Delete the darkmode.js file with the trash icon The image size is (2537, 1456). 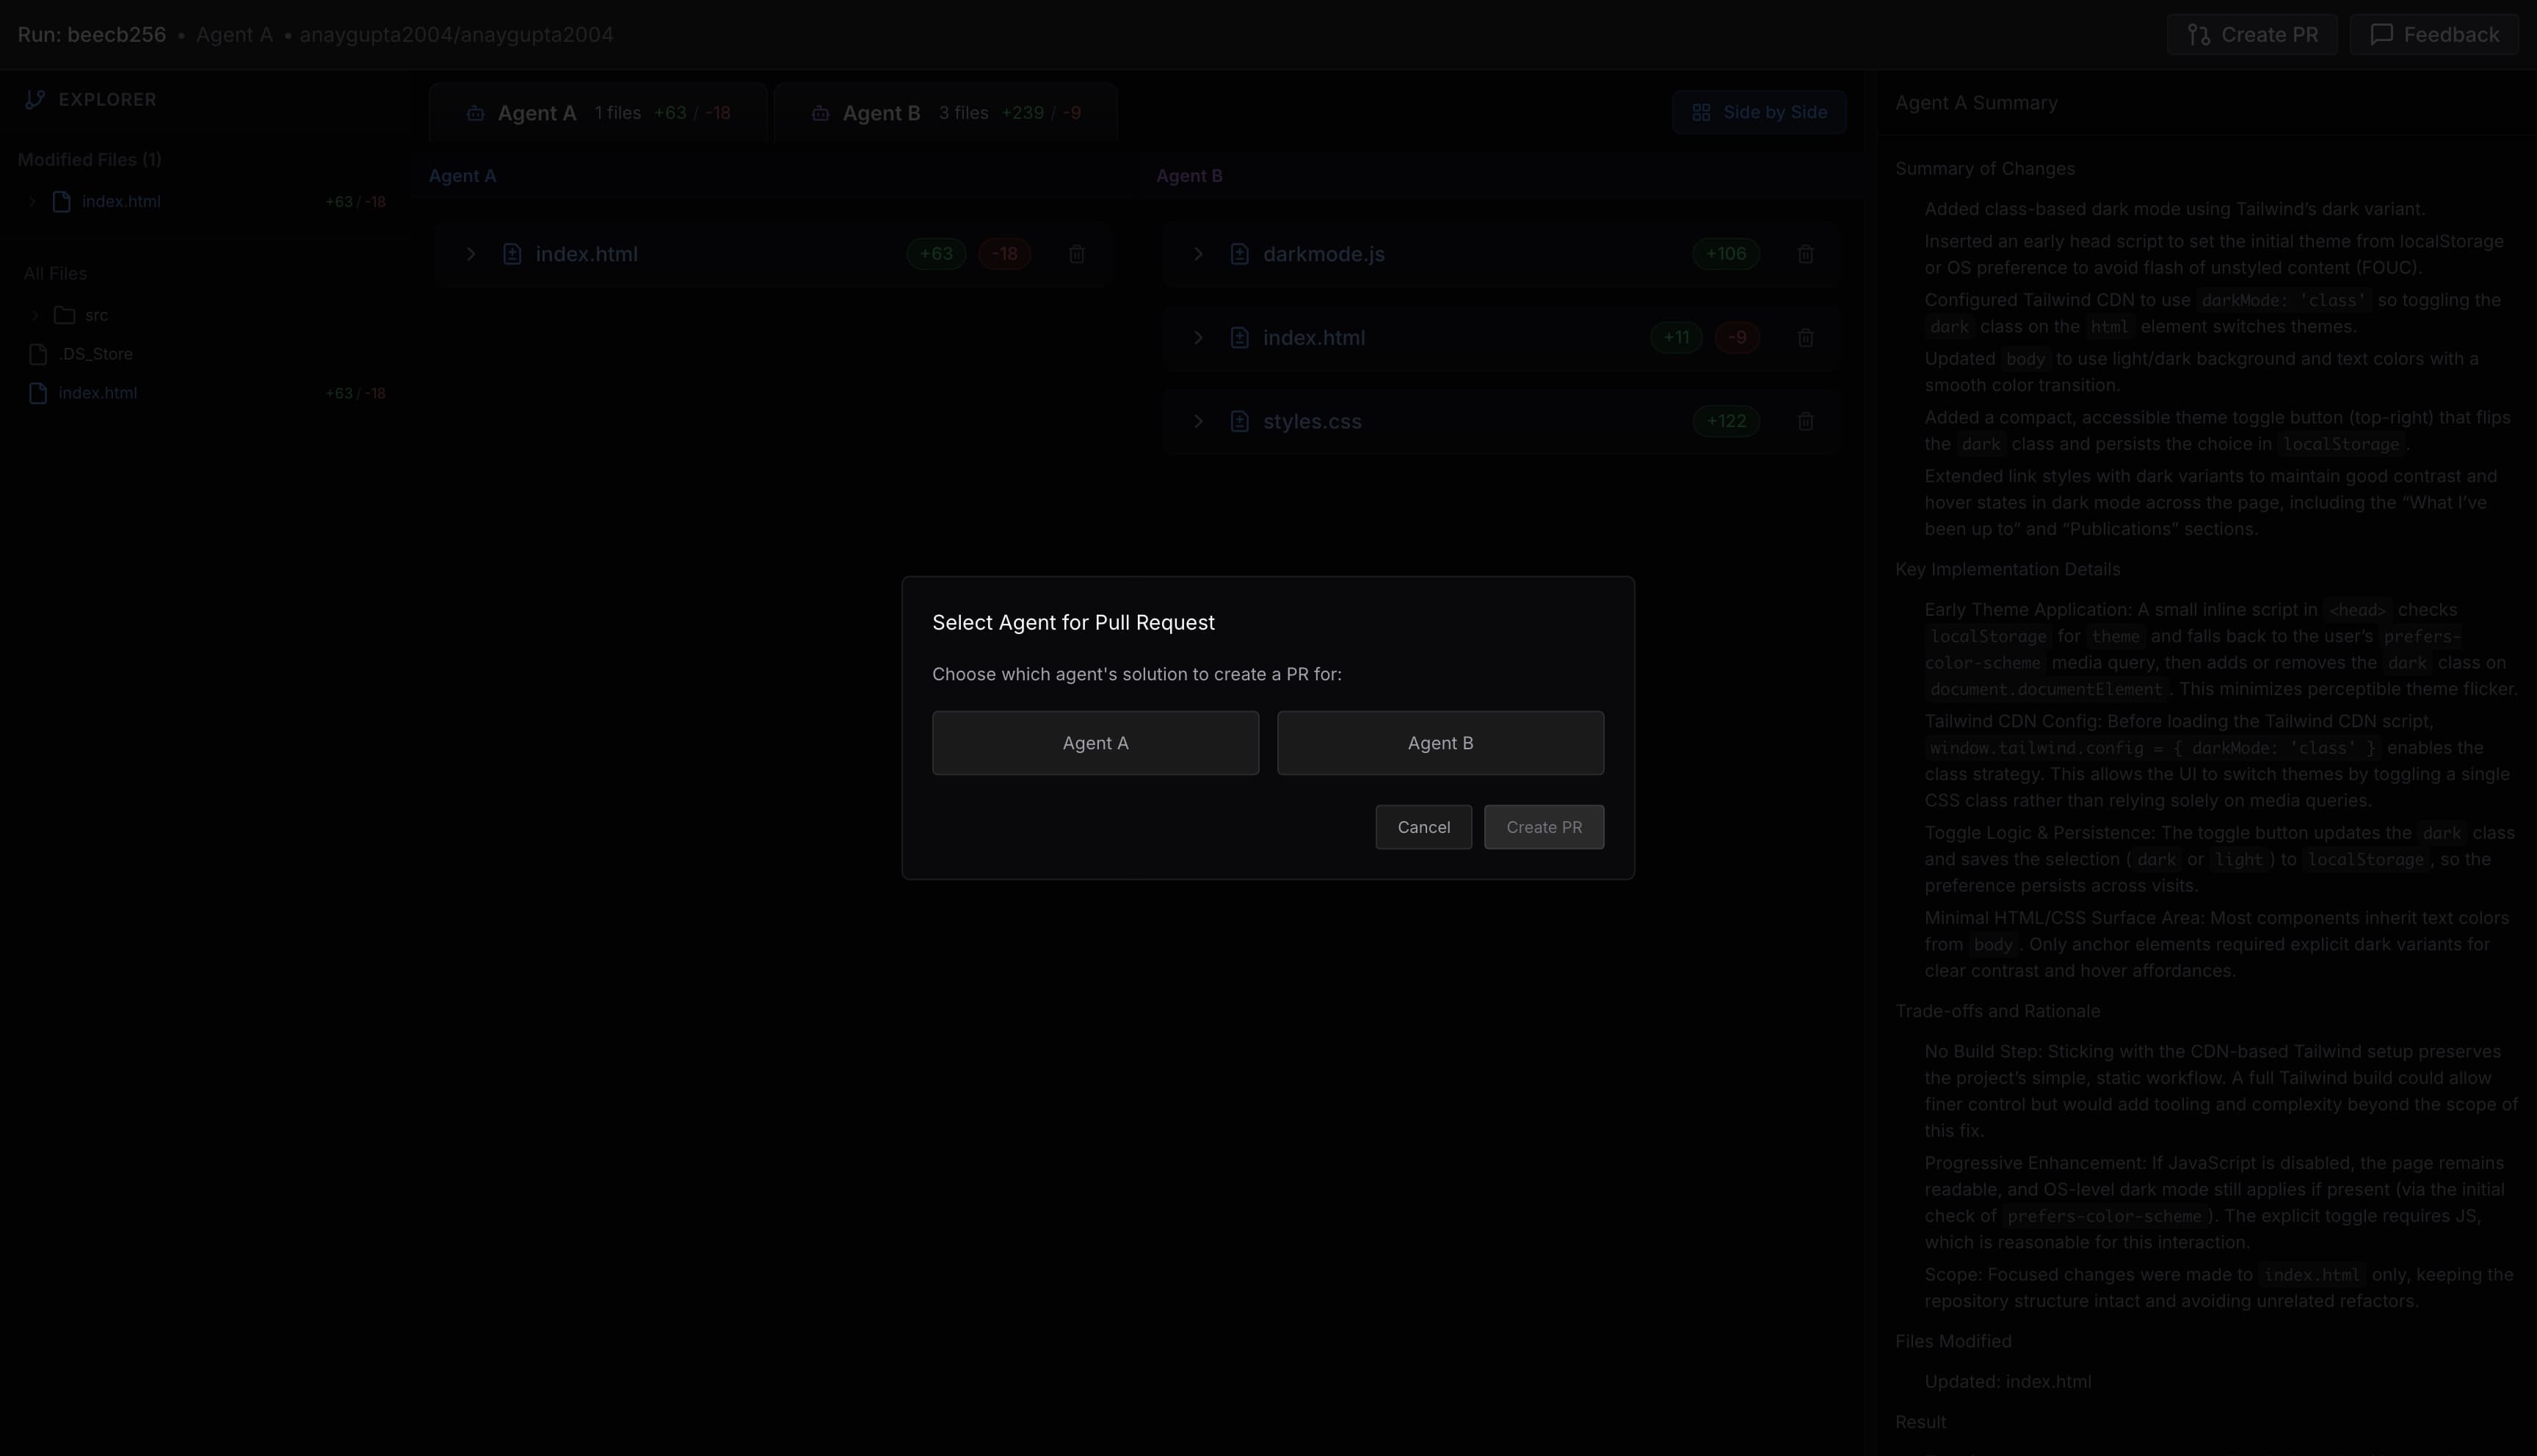pyautogui.click(x=1805, y=254)
